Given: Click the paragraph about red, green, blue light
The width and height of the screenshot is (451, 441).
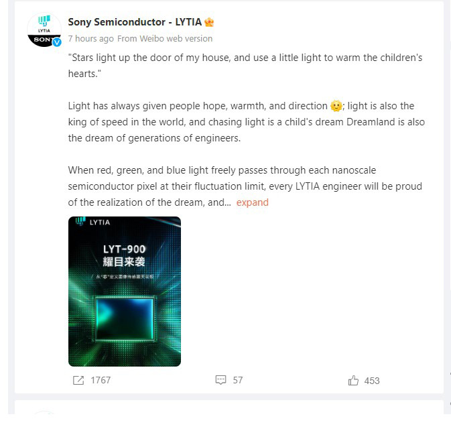Looking at the screenshot, I should (245, 186).
